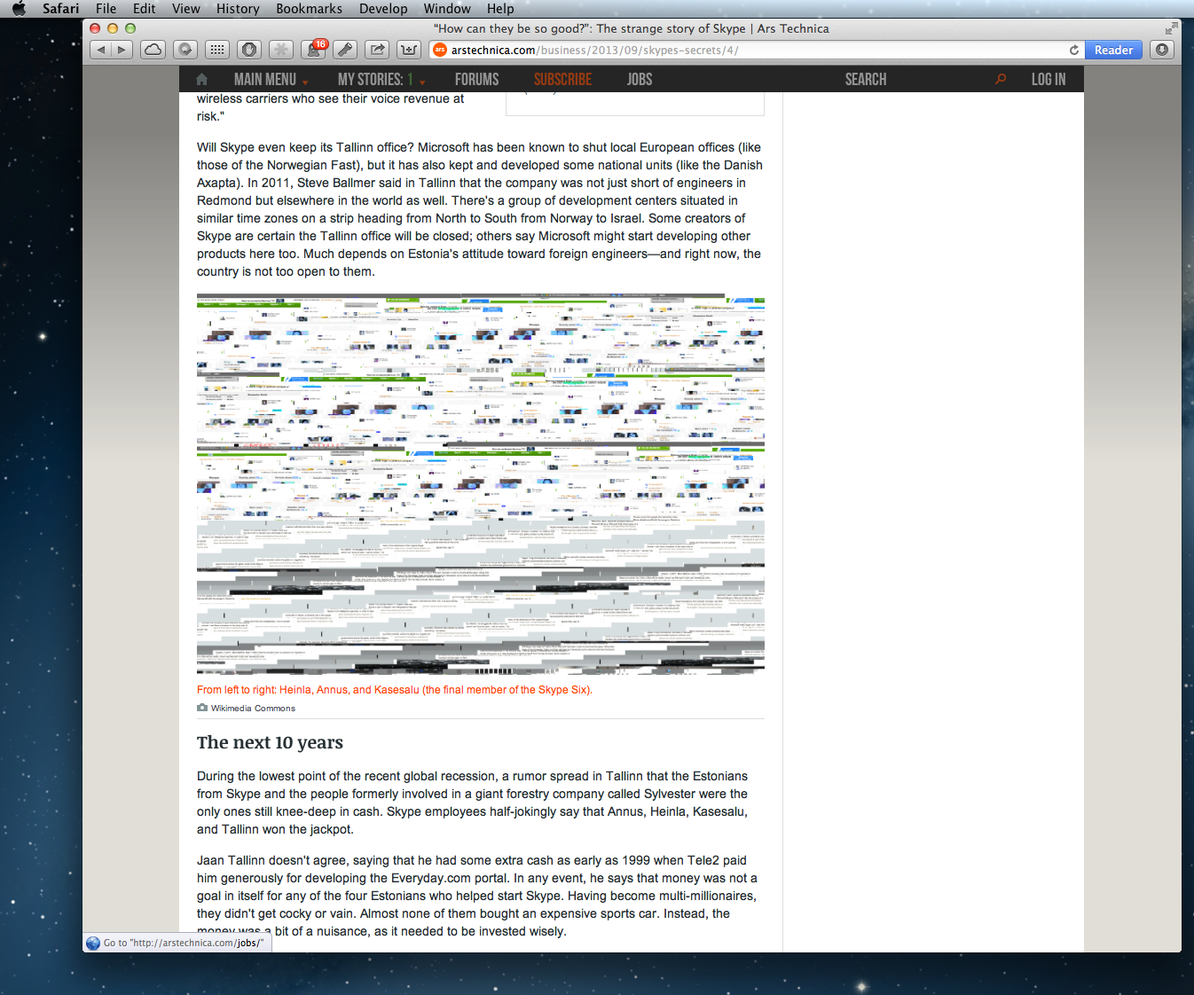
Task: Reload the current page
Action: pos(1074,51)
